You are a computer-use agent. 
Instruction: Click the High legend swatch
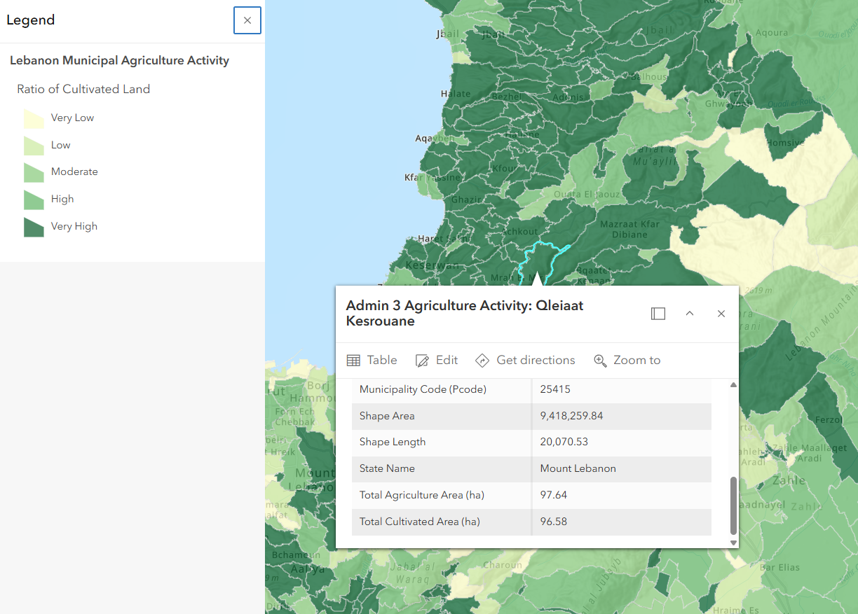tap(34, 200)
